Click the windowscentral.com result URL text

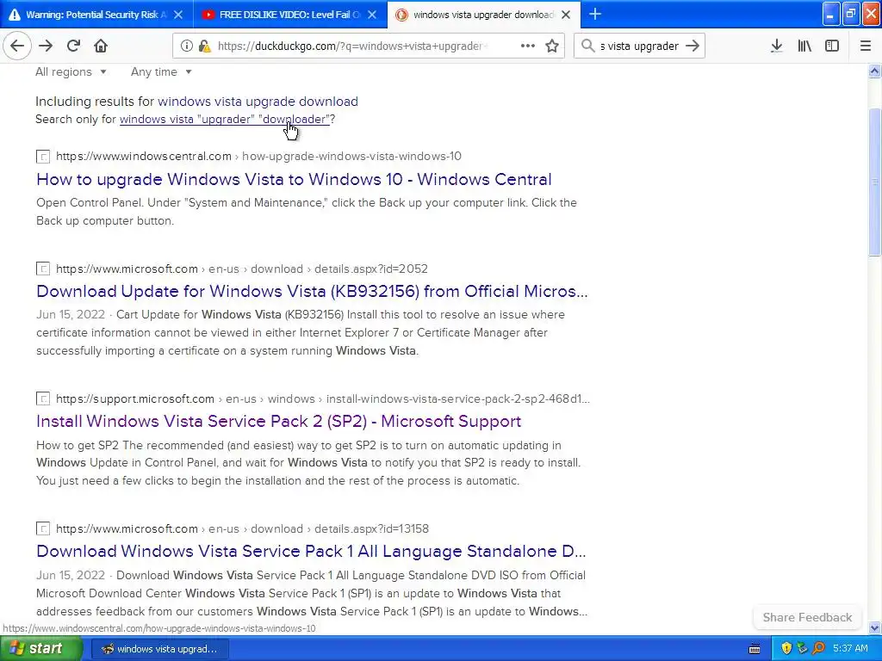258,157
